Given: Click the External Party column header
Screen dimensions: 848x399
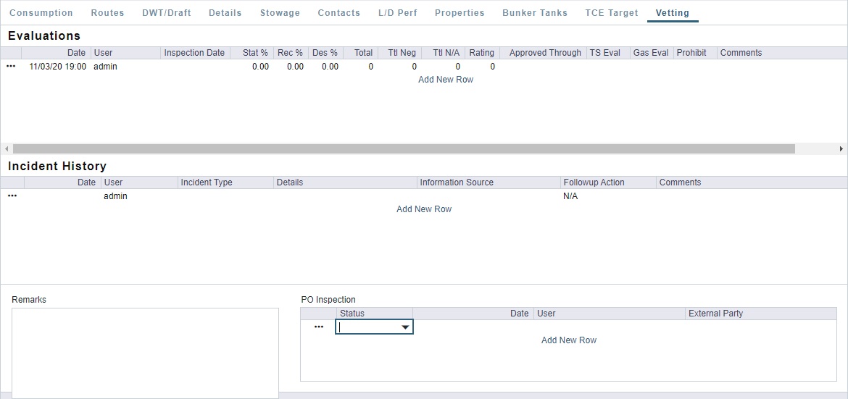Looking at the screenshot, I should click(715, 314).
